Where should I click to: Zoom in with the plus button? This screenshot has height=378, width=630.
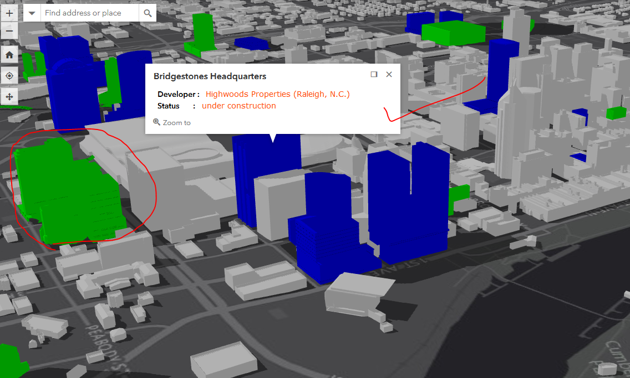tap(9, 13)
